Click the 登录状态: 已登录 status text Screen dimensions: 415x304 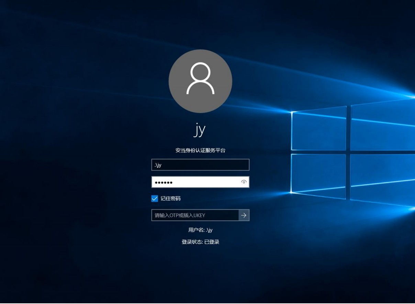(x=200, y=242)
